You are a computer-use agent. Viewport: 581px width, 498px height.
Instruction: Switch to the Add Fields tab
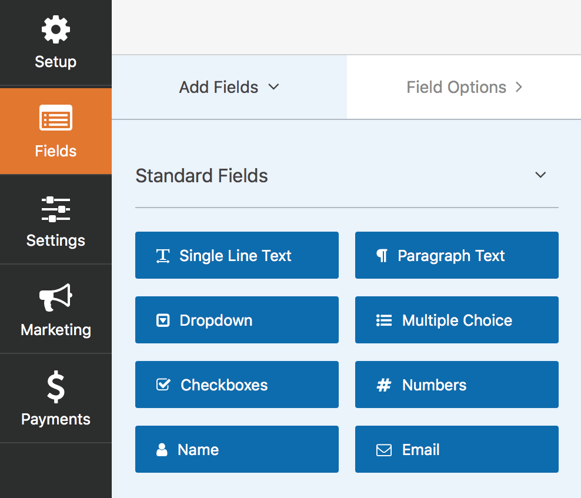click(x=229, y=87)
